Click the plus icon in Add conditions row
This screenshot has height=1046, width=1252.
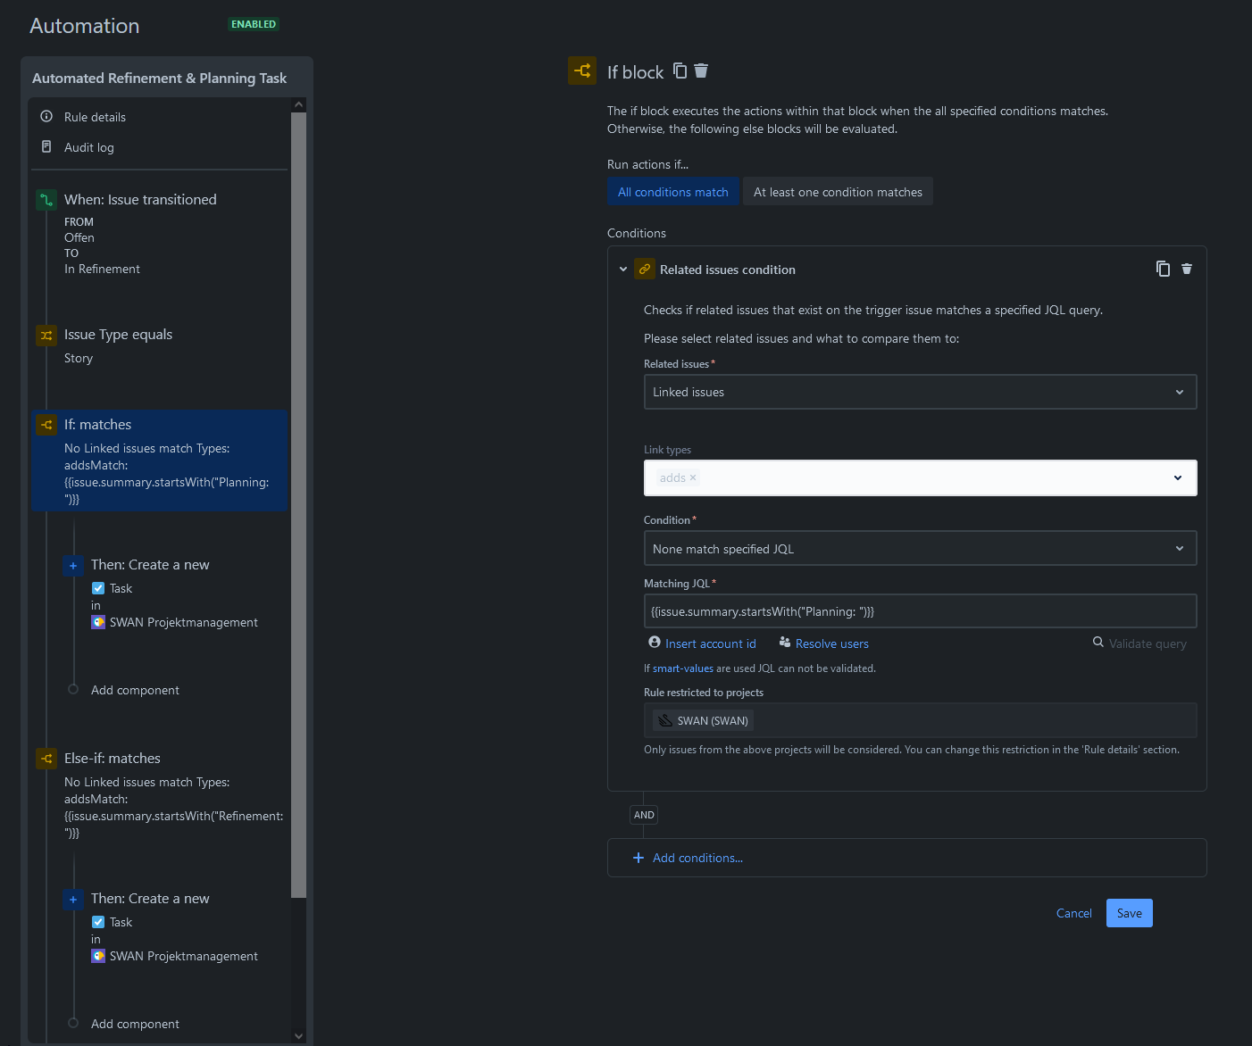click(639, 858)
